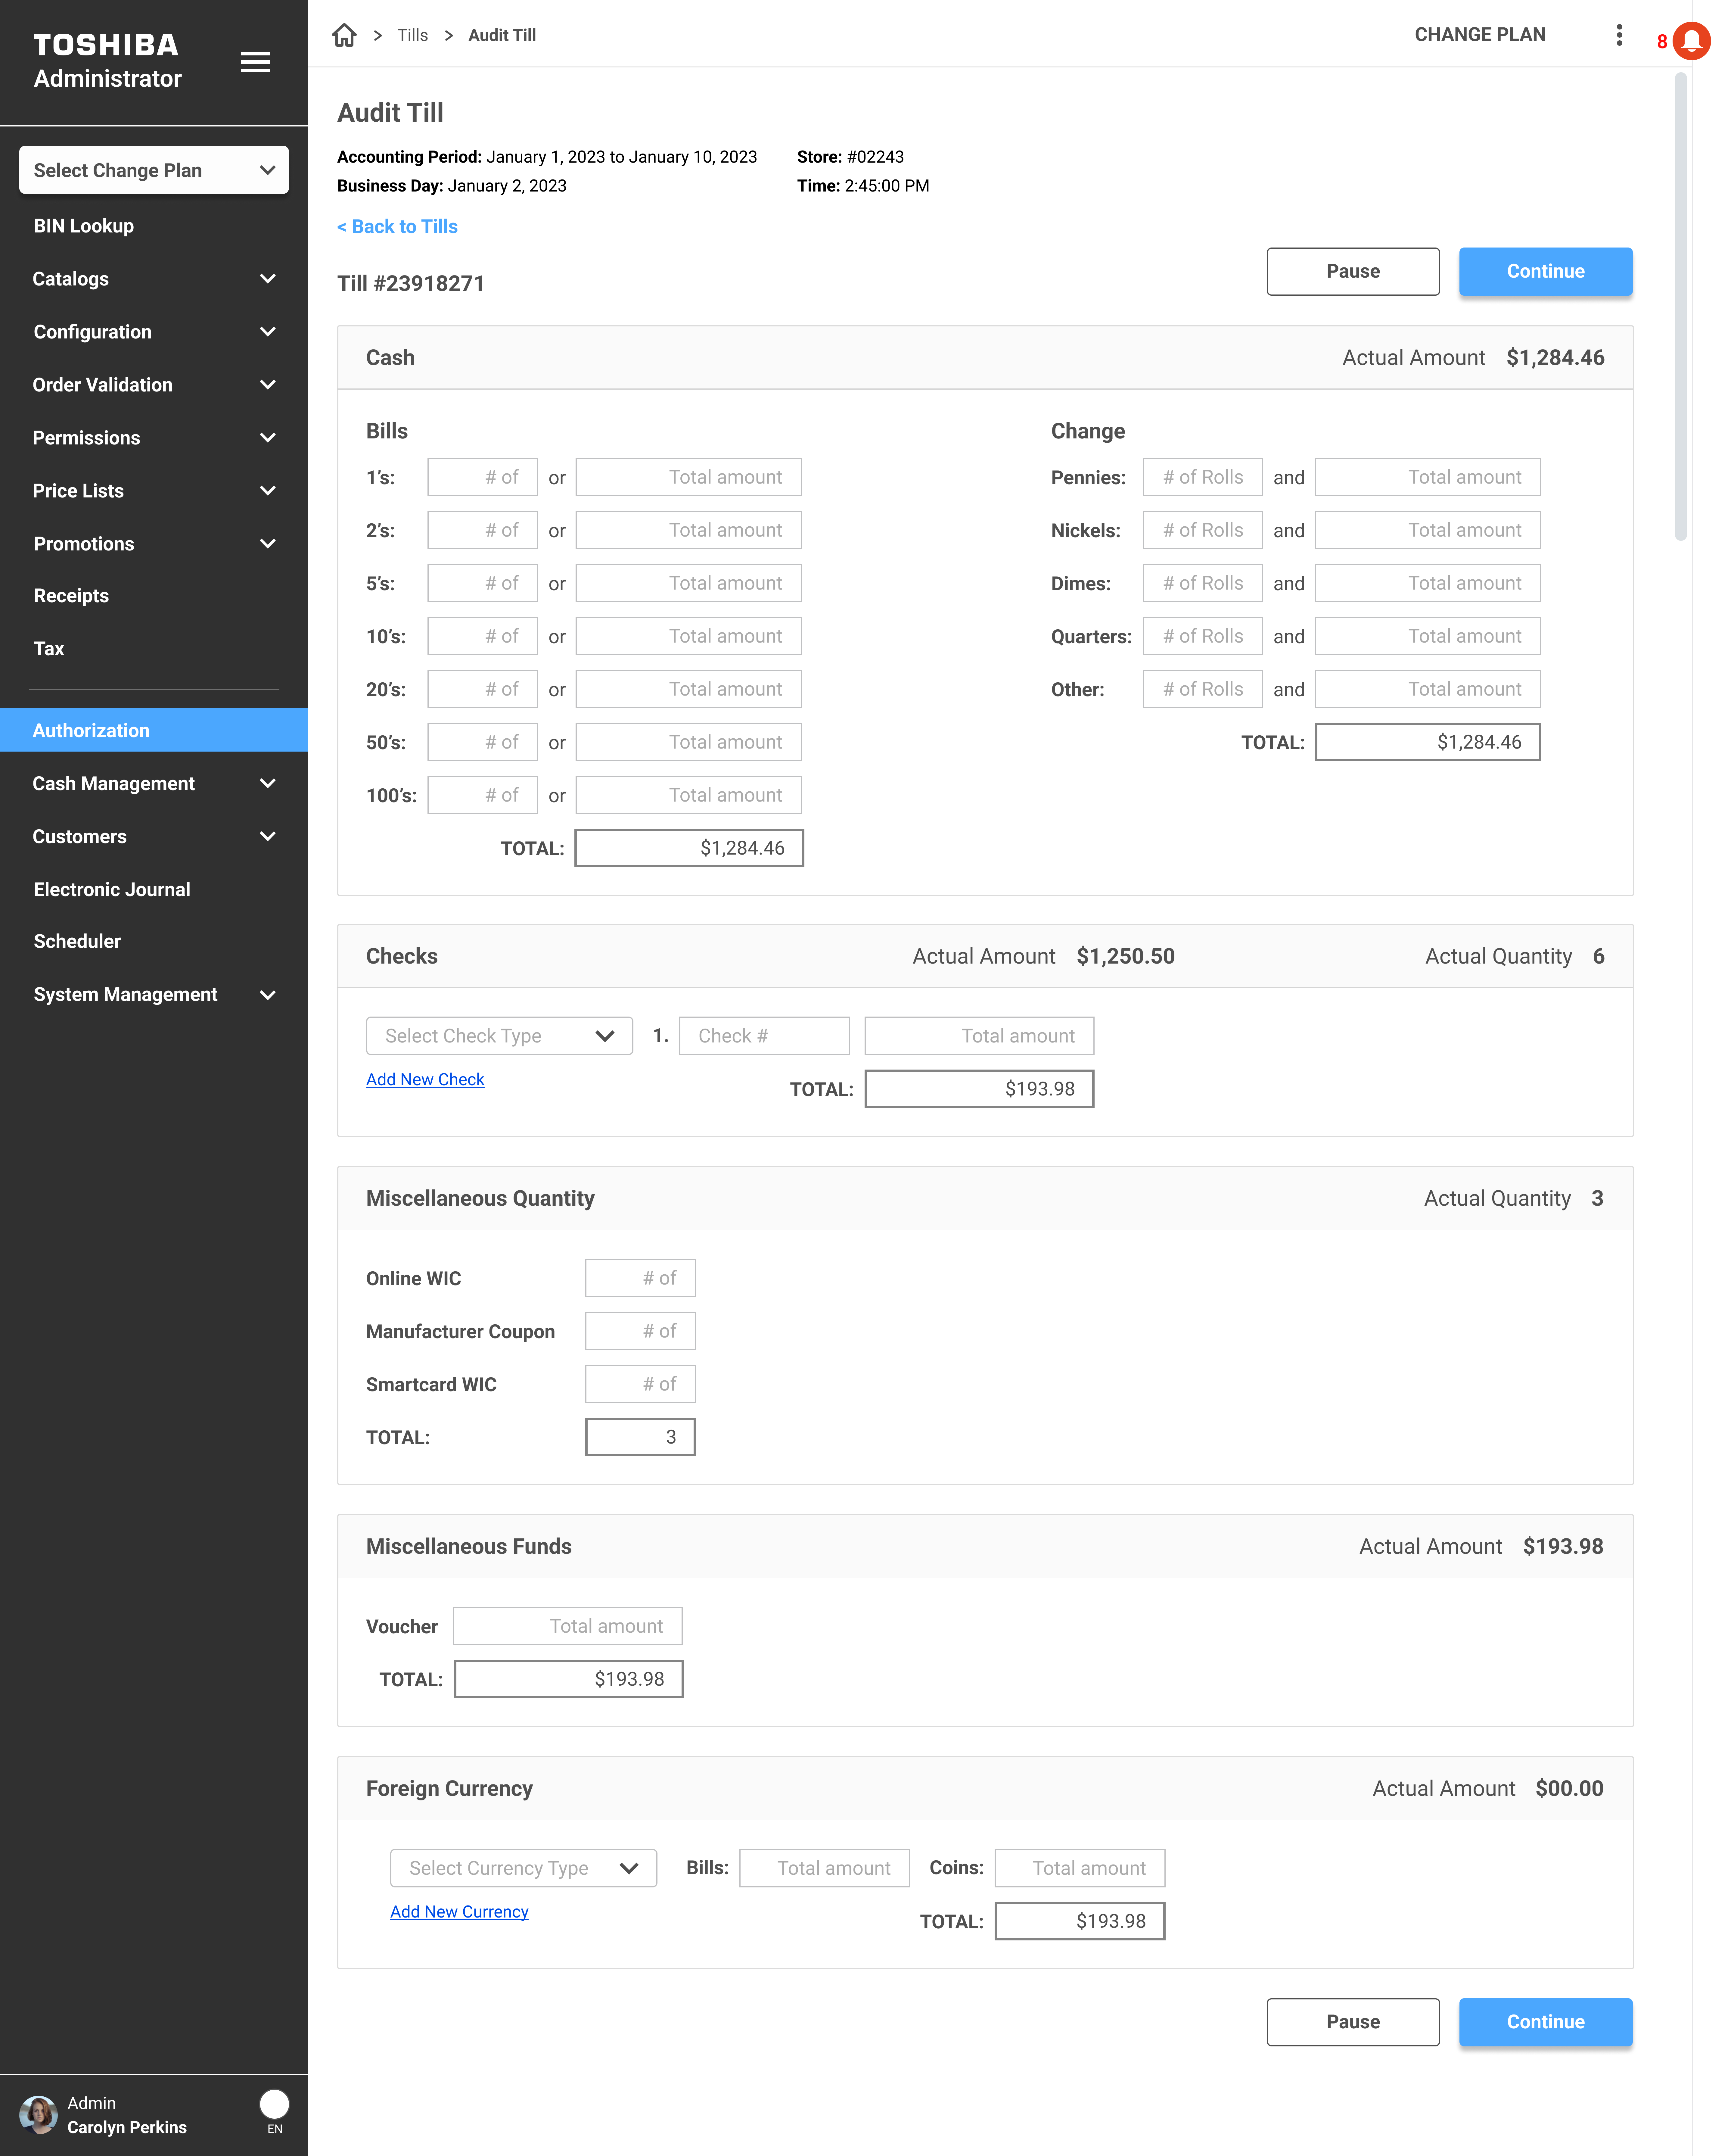Open the three-dot more options menu

(1619, 35)
